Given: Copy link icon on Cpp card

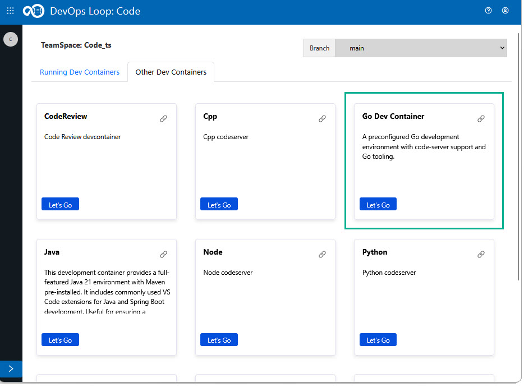Looking at the screenshot, I should [322, 119].
